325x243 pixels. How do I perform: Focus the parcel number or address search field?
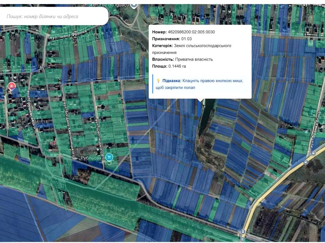[x=54, y=16]
